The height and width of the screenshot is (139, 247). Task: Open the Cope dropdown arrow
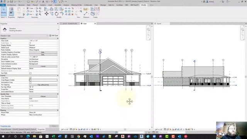(x=34, y=8)
